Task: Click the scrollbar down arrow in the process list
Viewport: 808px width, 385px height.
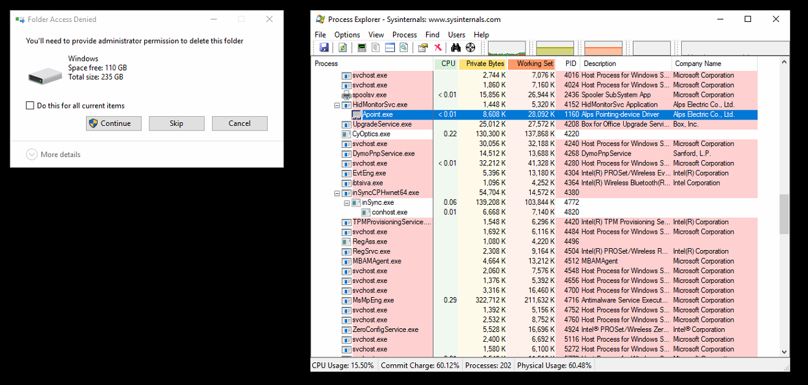Action: click(785, 352)
